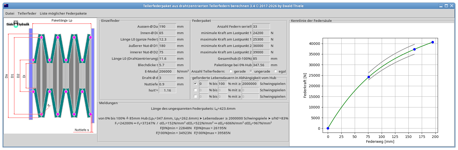Screen dimensions: 458x150
Task: Click the text 'Länge des ungespannten Federpakets'
Action: coord(182,108)
